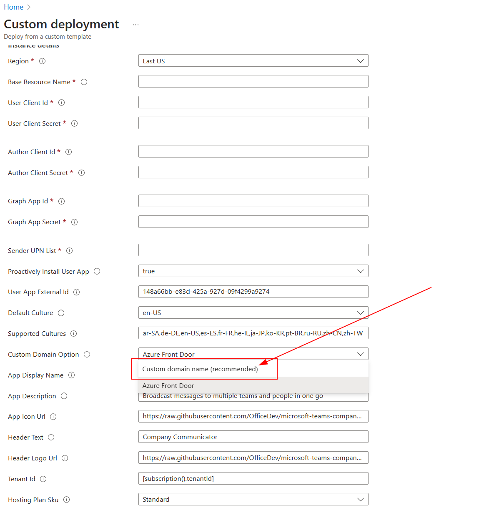Click the Sender UPN List info icon
Screen dimensions: 499x510
pos(69,250)
